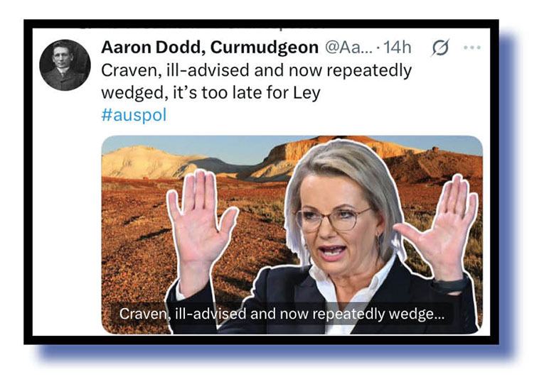The image size is (544, 384).
Task: Open the Aaron Dodd display name
Action: [x=210, y=48]
